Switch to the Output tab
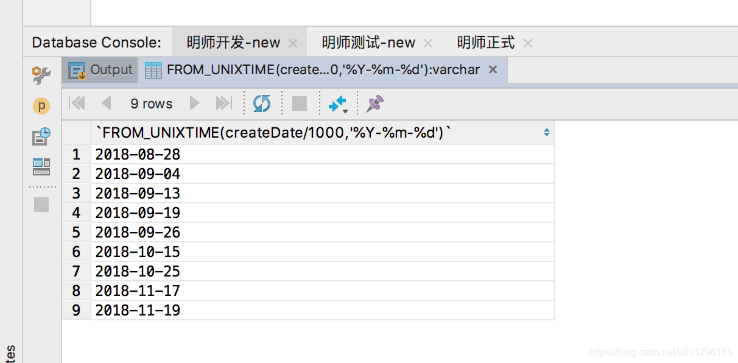 pyautogui.click(x=101, y=70)
